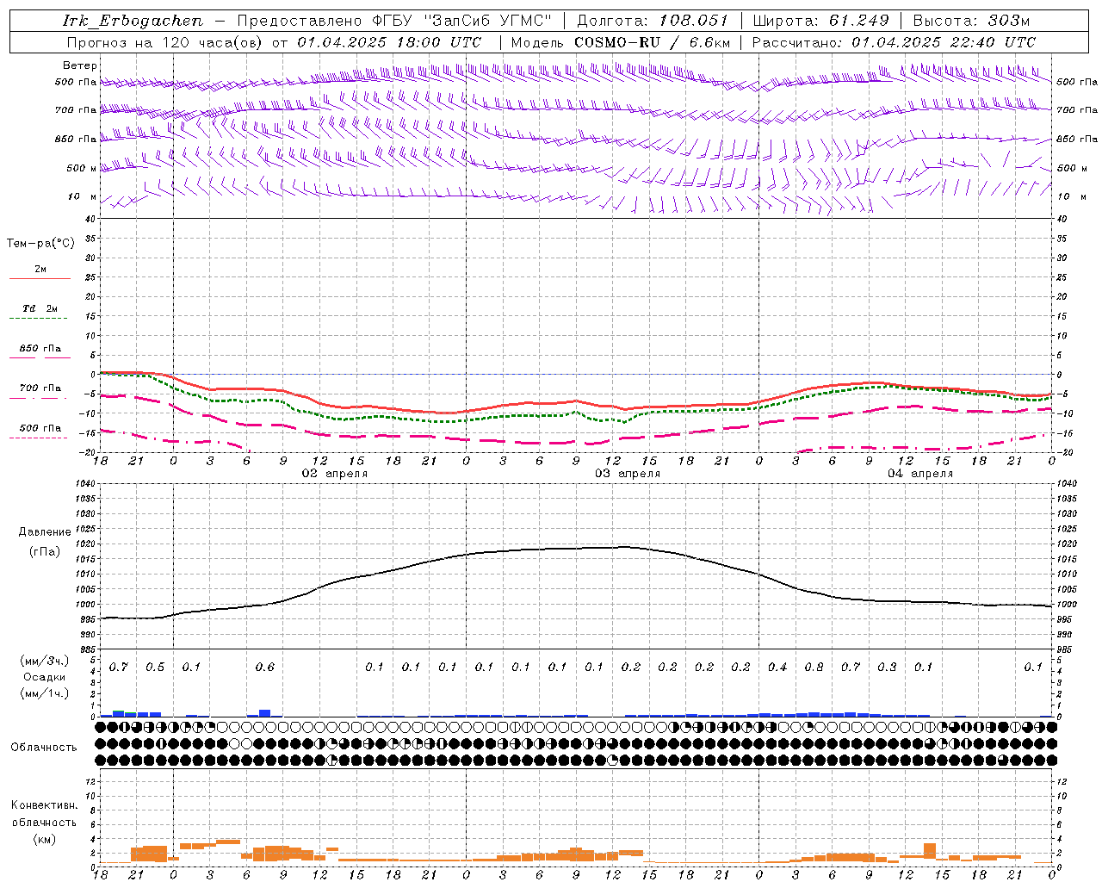Click the Ветер wind panel label

click(x=80, y=65)
